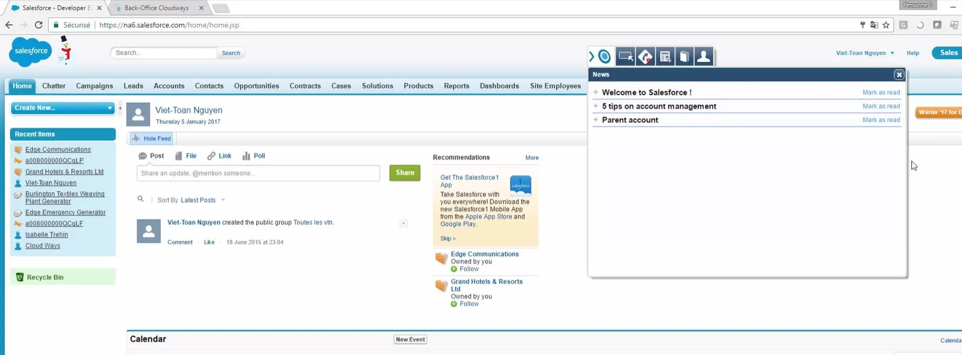
Task: Click the Share an update text box
Action: click(x=259, y=173)
